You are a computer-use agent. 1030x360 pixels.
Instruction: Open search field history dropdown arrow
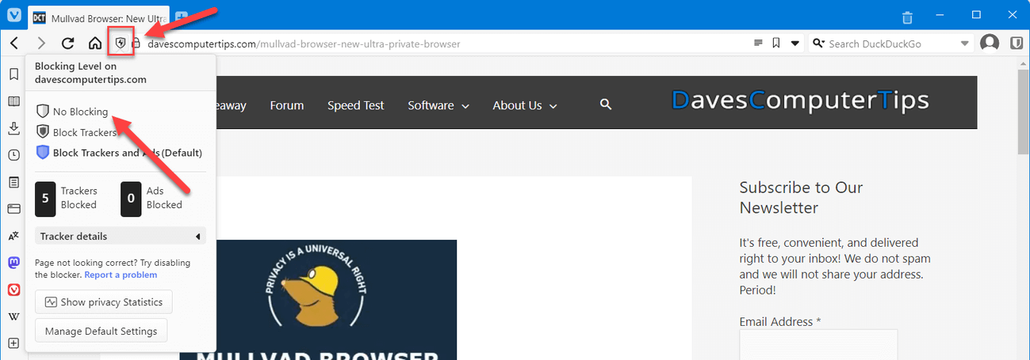[x=965, y=44]
